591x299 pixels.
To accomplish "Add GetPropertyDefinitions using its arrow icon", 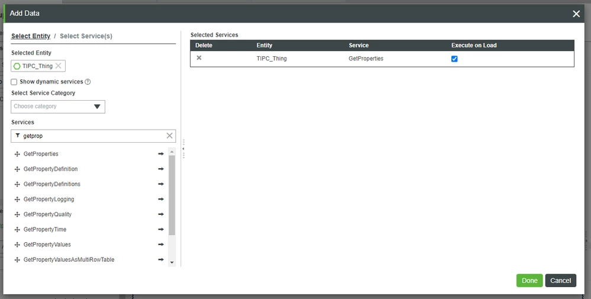I will point(161,184).
